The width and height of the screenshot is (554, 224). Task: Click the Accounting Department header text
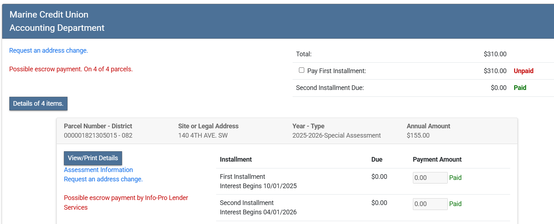(57, 28)
